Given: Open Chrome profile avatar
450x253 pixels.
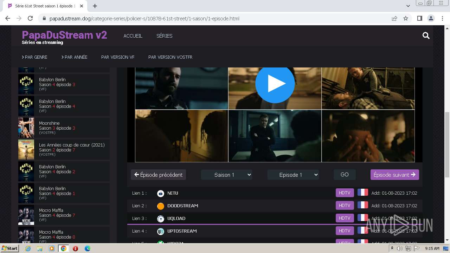Looking at the screenshot, I should tap(431, 18).
